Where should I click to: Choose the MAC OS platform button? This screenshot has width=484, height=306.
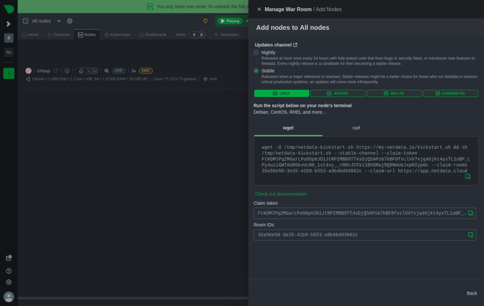pos(394,93)
